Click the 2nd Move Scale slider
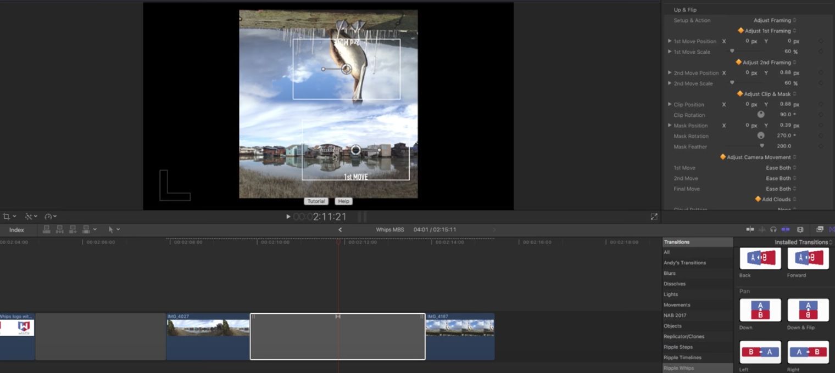Screen dimensions: 835x373 (x=745, y=83)
